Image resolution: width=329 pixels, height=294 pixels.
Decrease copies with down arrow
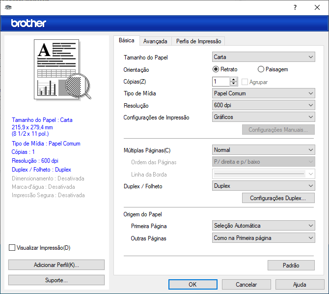(x=233, y=84)
